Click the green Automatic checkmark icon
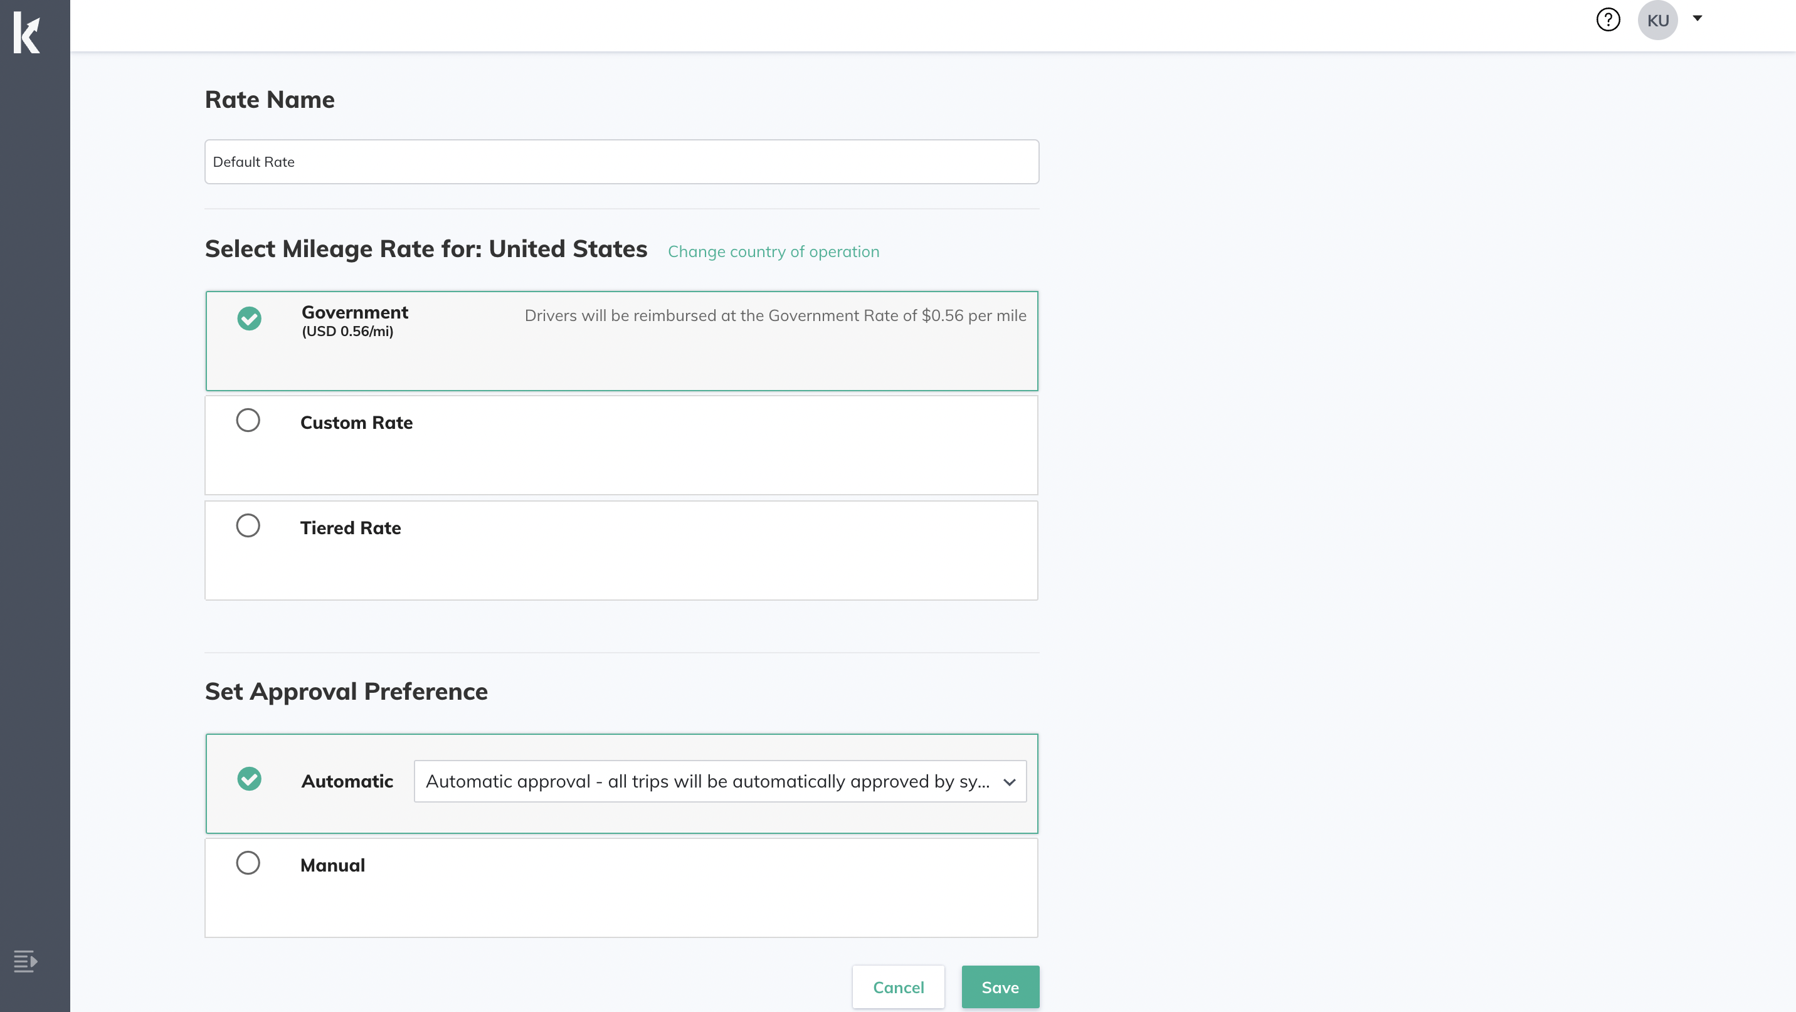Image resolution: width=1796 pixels, height=1012 pixels. click(x=249, y=779)
